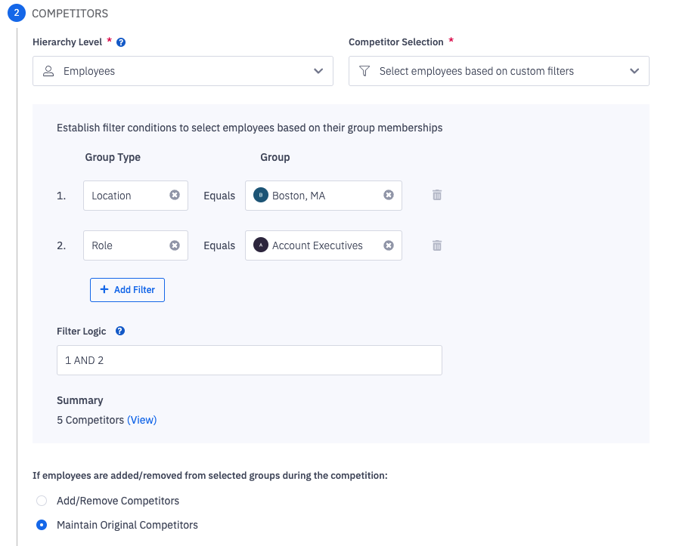This screenshot has width=673, height=546.
Task: Click the Hierarchy Level help icon
Action: [121, 42]
